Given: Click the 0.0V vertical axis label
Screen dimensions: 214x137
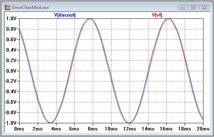Looking at the screenshot, I should (x=11, y=71).
